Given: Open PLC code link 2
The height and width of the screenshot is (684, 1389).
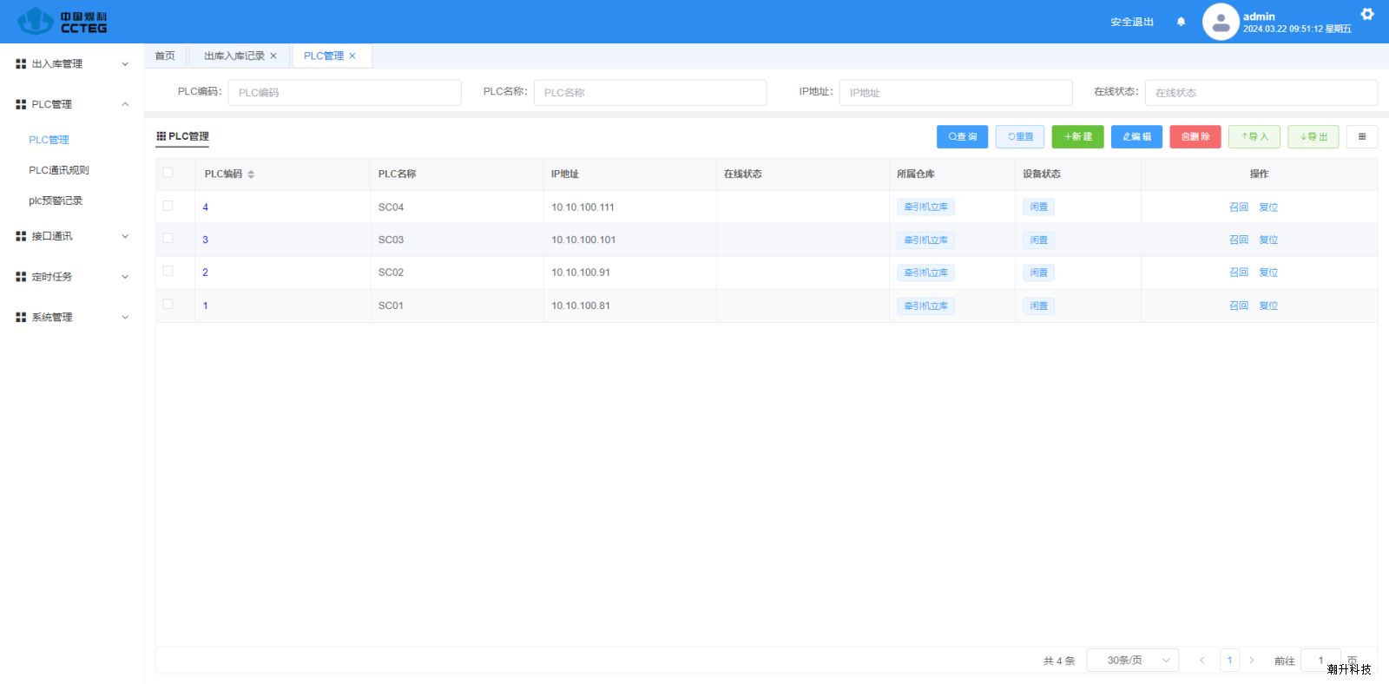Looking at the screenshot, I should click(x=206, y=273).
